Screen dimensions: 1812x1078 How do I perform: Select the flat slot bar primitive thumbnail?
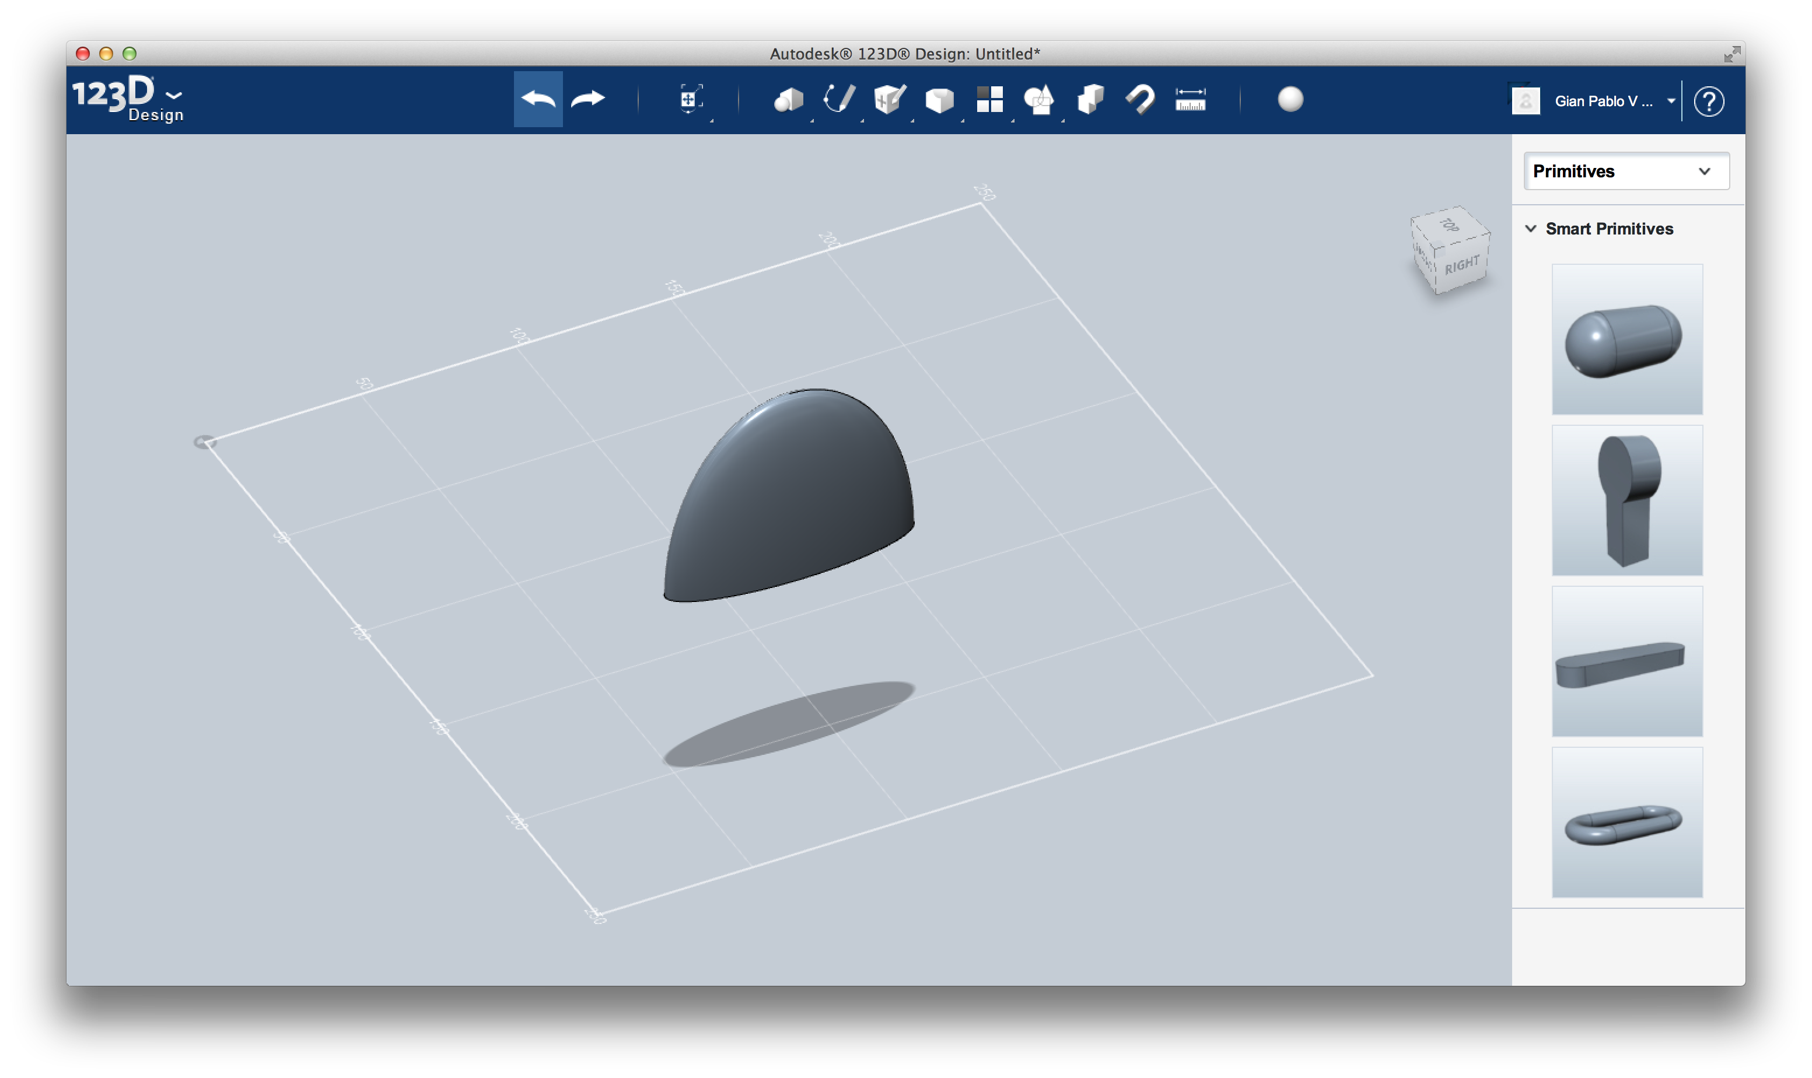1627,661
